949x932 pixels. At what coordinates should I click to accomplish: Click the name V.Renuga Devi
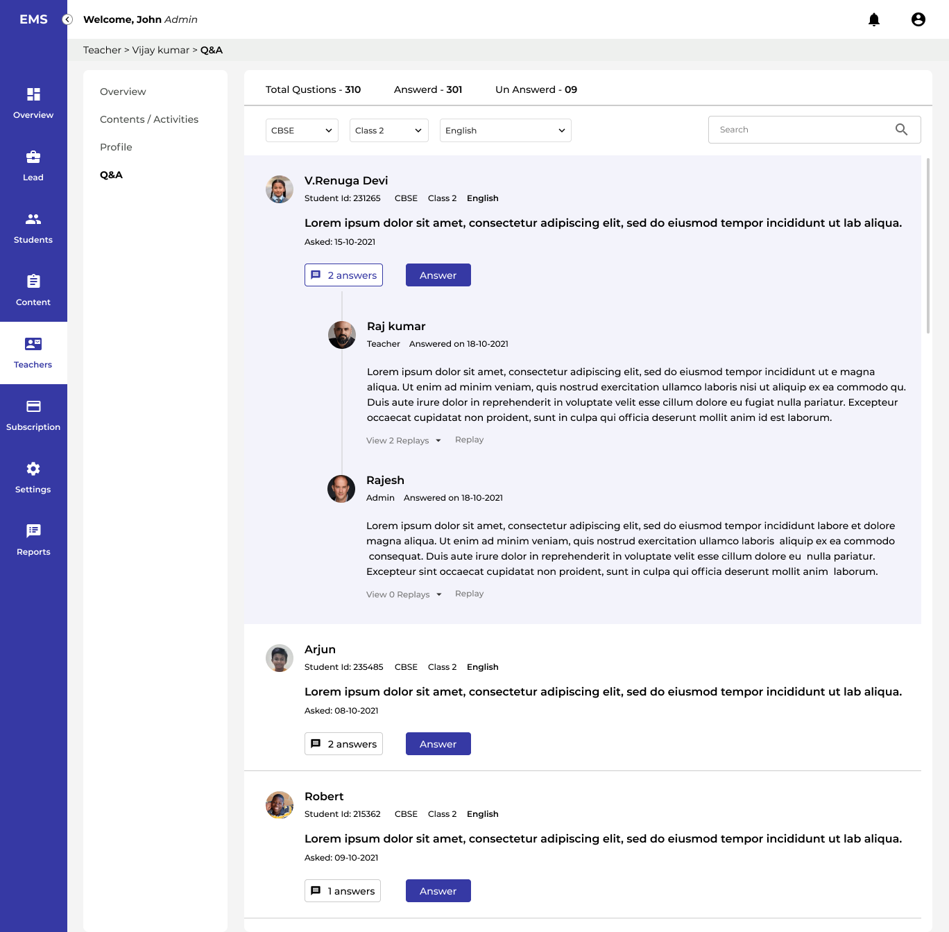pos(346,180)
